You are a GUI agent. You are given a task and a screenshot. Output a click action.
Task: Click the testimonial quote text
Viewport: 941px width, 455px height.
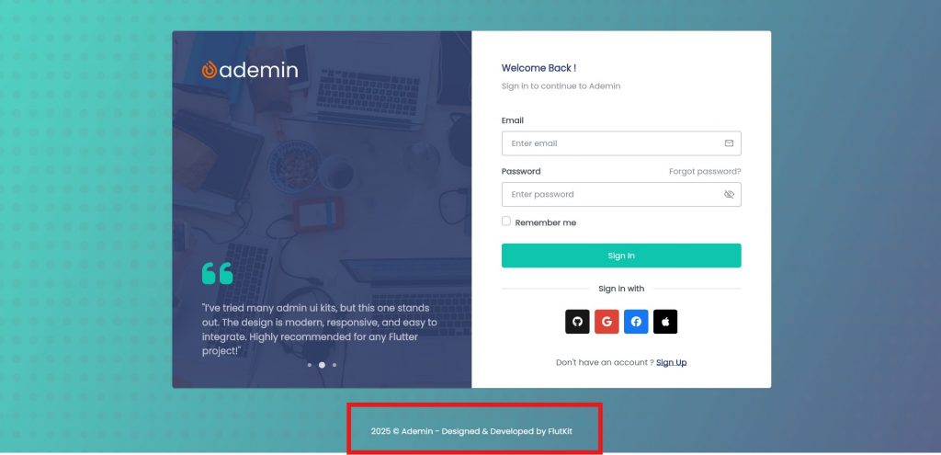point(320,330)
